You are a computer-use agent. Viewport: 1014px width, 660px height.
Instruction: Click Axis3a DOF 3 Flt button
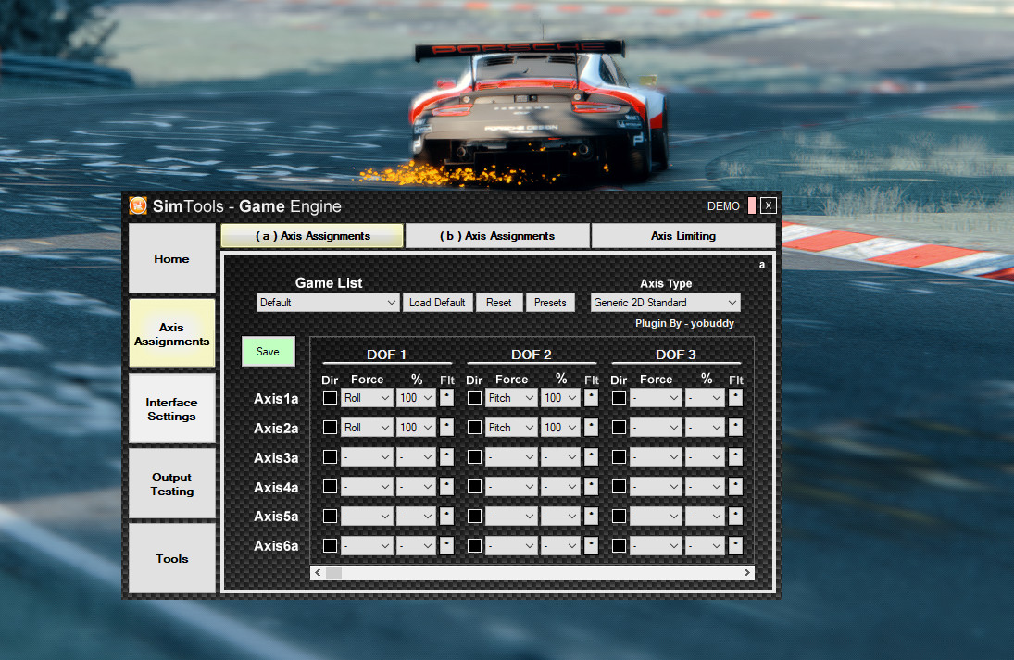point(736,457)
